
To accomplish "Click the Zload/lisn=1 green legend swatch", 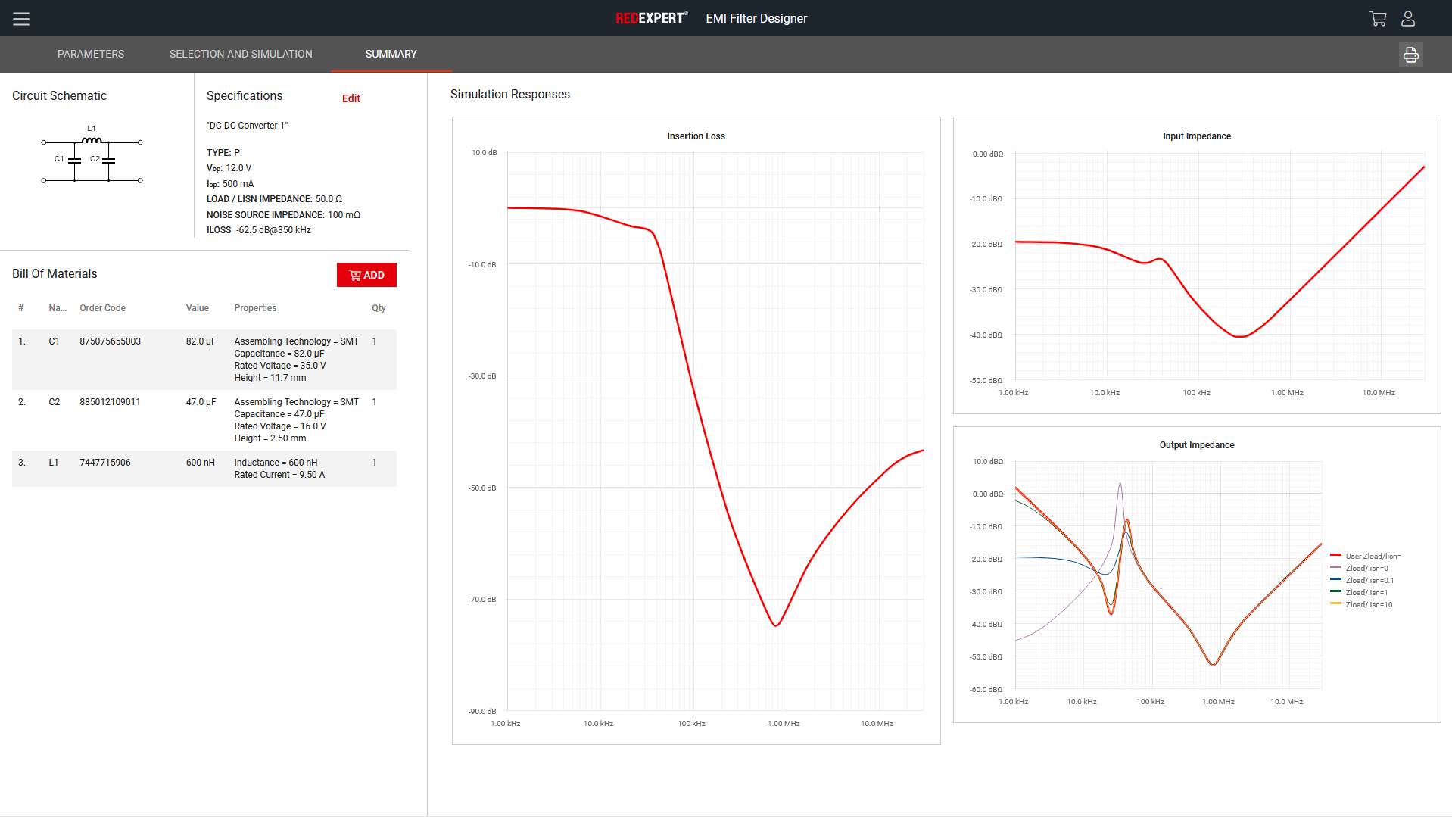I will pos(1336,592).
